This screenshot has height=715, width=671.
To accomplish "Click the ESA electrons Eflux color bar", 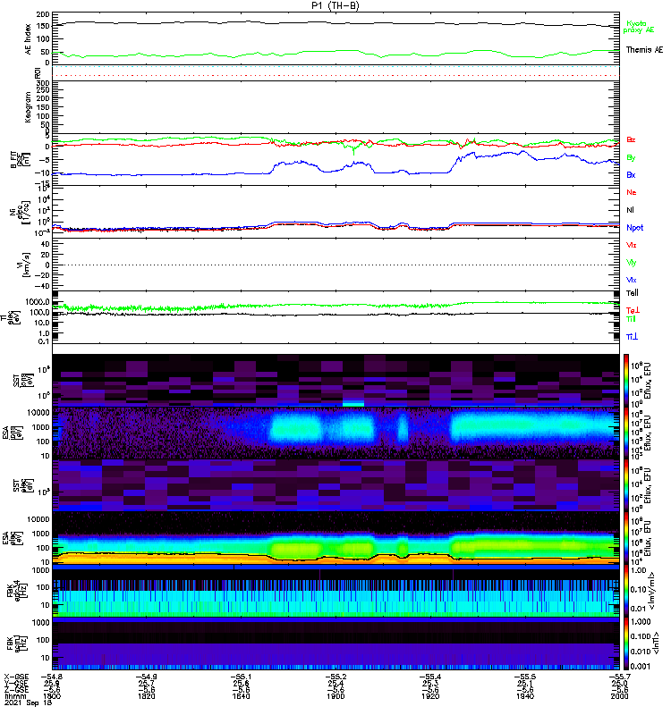I will coord(626,538).
